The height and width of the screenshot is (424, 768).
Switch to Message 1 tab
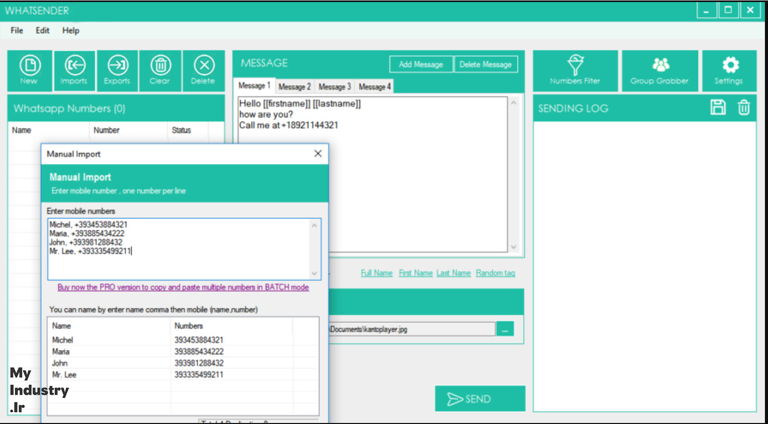[x=254, y=86]
